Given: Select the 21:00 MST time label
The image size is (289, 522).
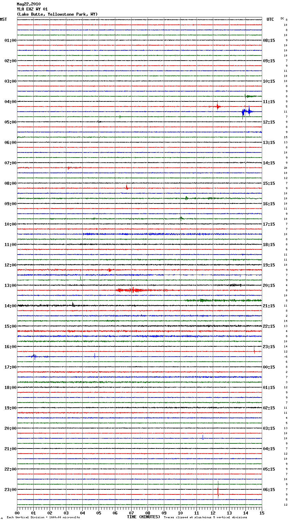Looking at the screenshot, I should pyautogui.click(x=11, y=449).
